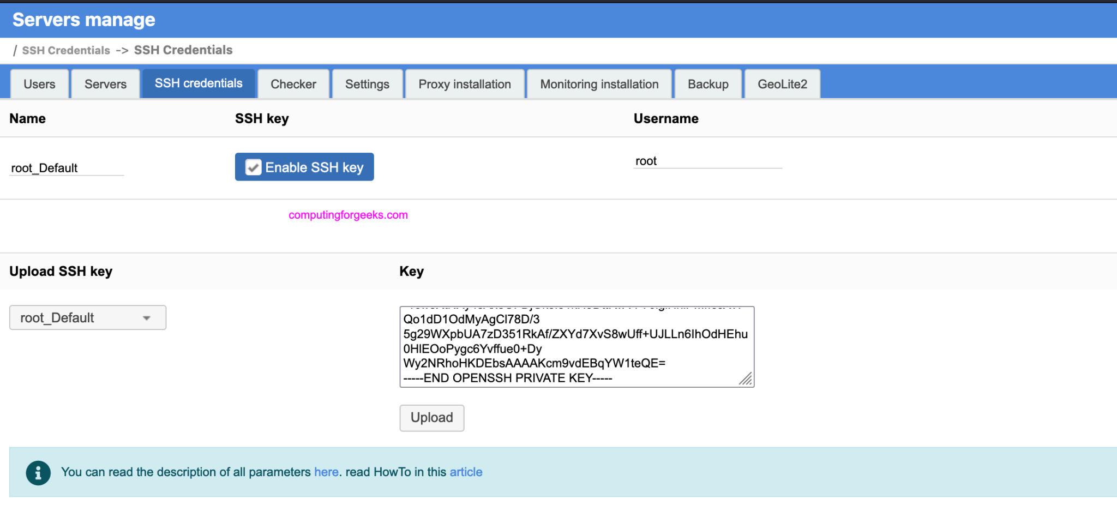Click the SSH Credentials breadcrumb
Viewport: 1117px width, 517px height.
(65, 50)
